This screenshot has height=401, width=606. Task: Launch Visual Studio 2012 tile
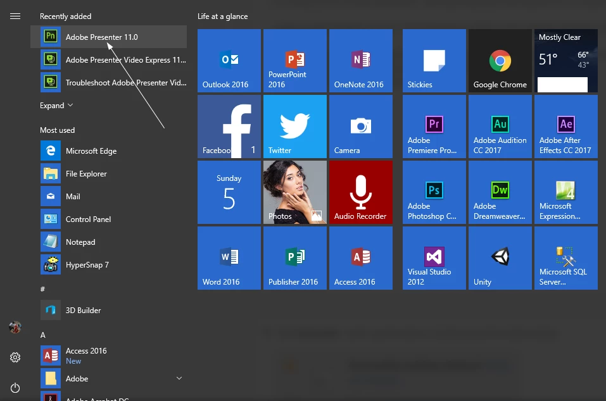pos(434,258)
